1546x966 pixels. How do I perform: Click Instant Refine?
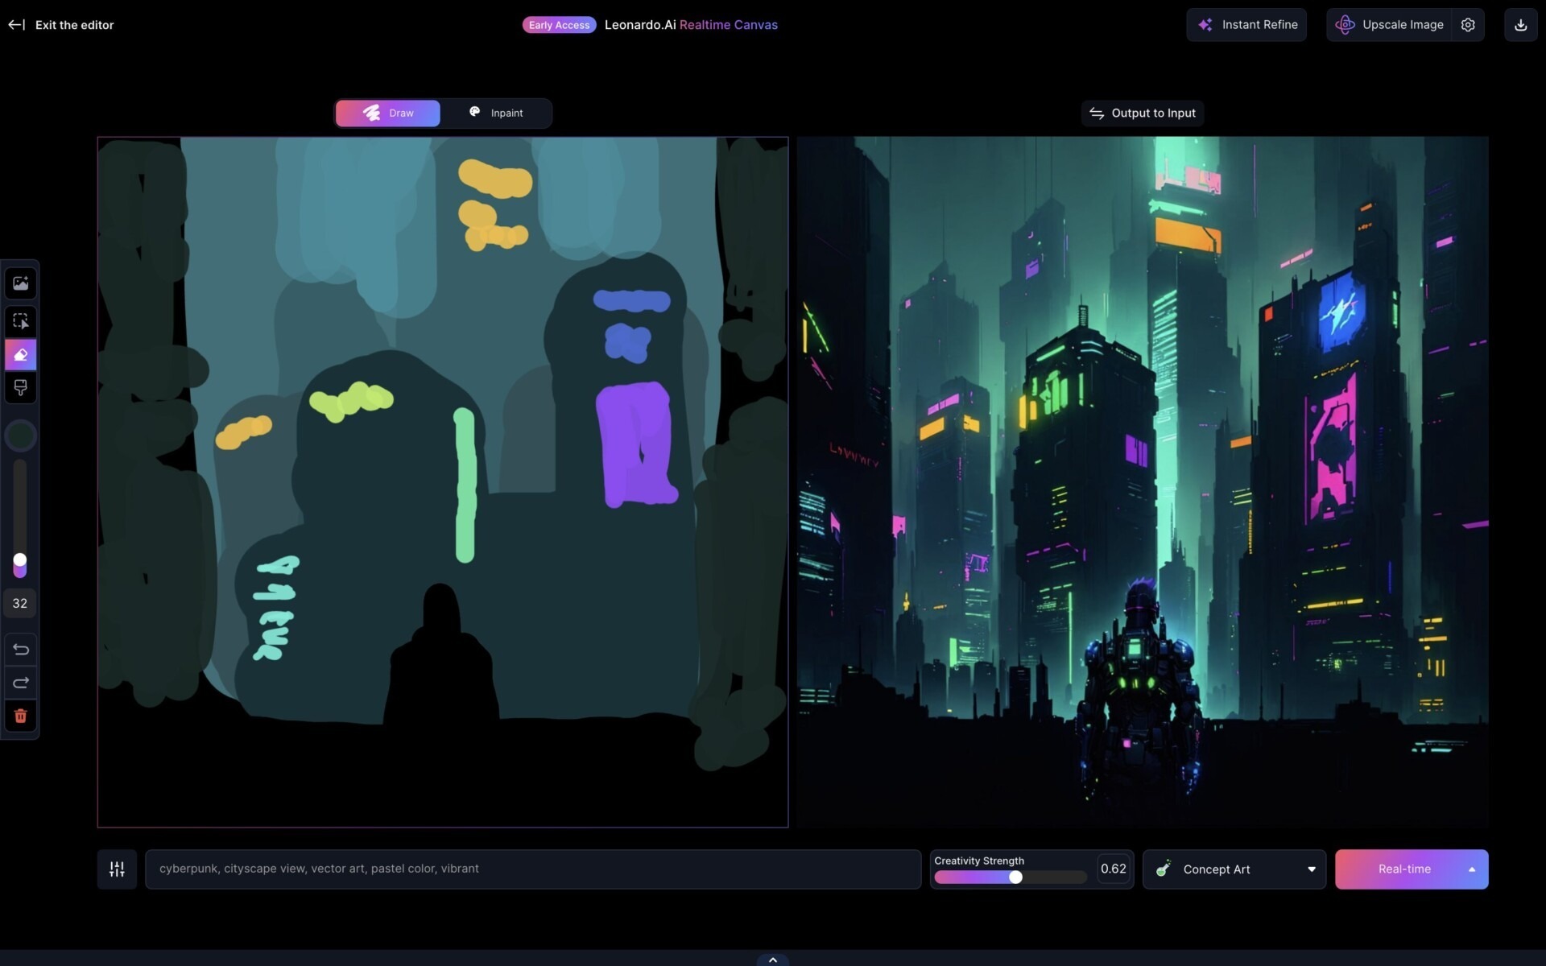(1246, 24)
